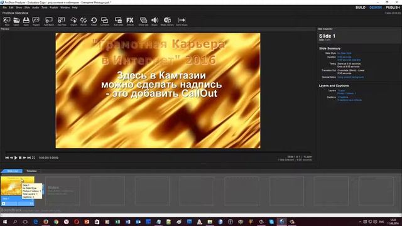Play the slideshow preview
This screenshot has width=402, height=226.
(16, 158)
